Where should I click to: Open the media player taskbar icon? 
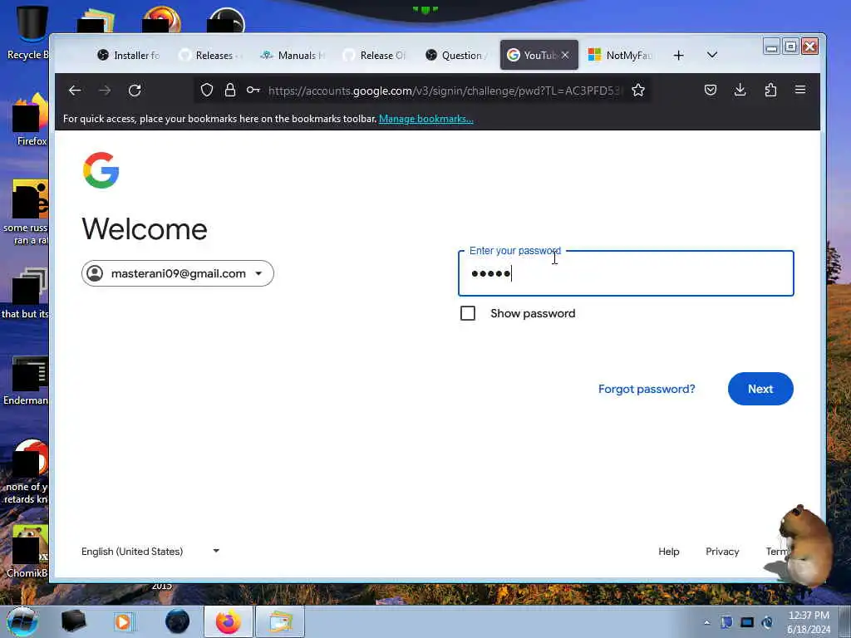(123, 621)
